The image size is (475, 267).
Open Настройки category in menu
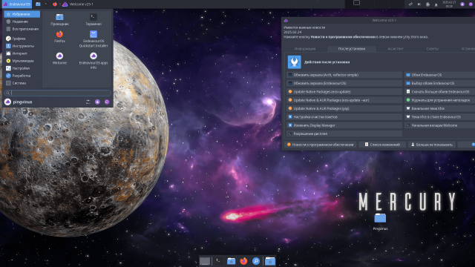pyautogui.click(x=22, y=68)
